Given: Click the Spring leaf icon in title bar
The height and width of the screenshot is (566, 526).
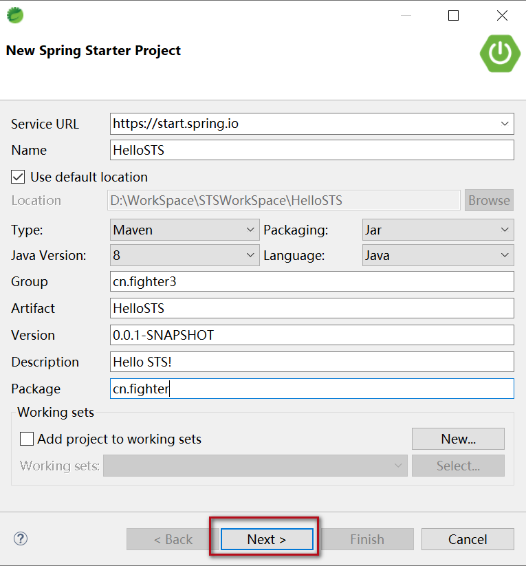Looking at the screenshot, I should pyautogui.click(x=14, y=14).
